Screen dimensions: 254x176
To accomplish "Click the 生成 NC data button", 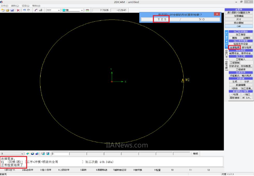I will pyautogui.click(x=234, y=82).
